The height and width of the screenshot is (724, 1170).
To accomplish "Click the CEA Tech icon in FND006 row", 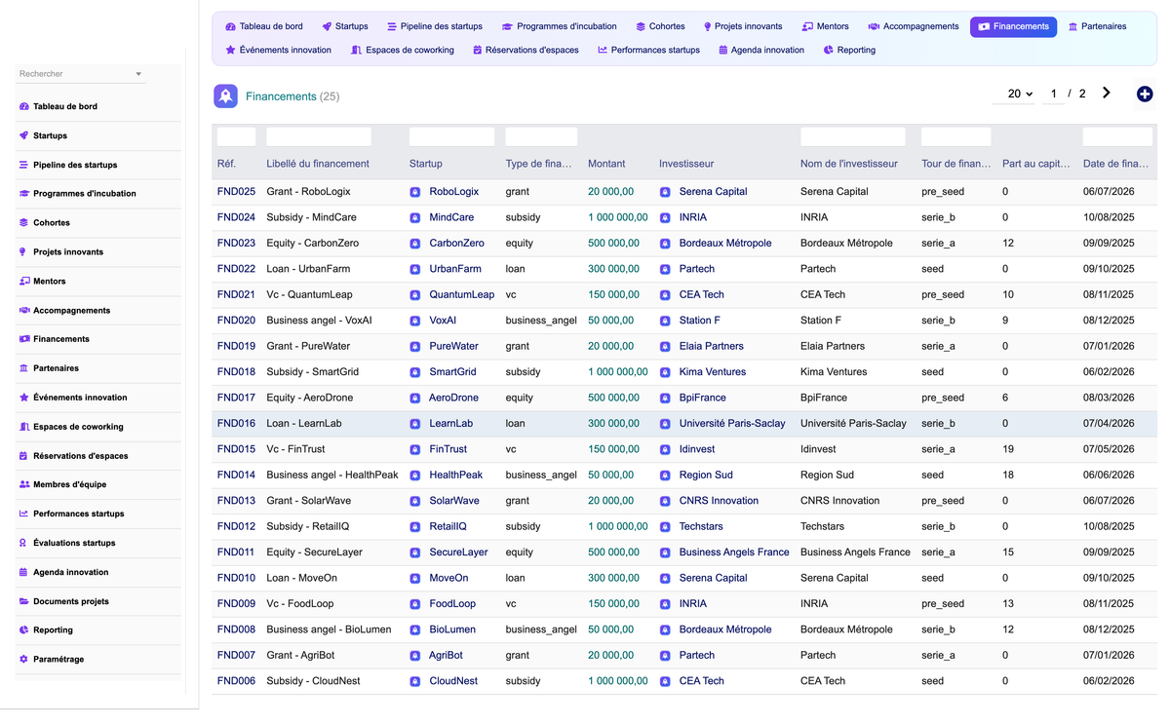I will pos(665,681).
